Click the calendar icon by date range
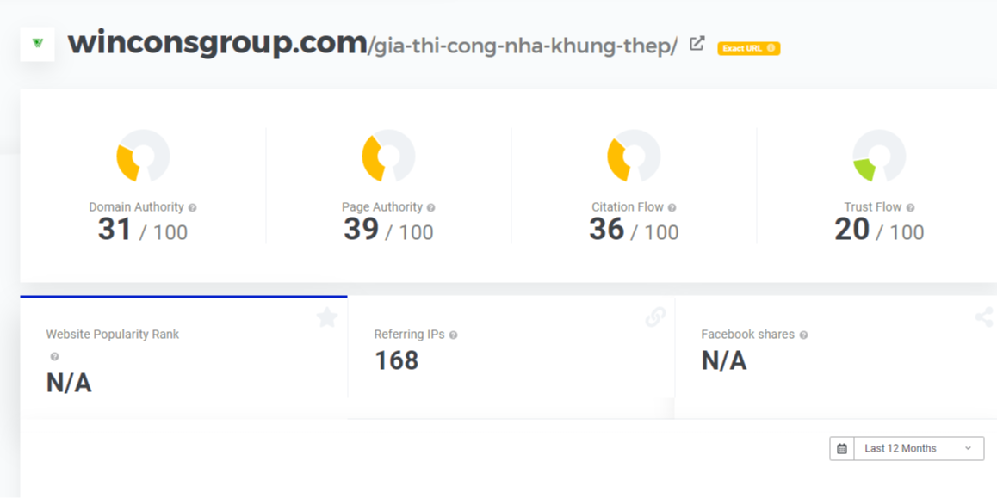Screen dimensions: 997x498 tap(842, 448)
